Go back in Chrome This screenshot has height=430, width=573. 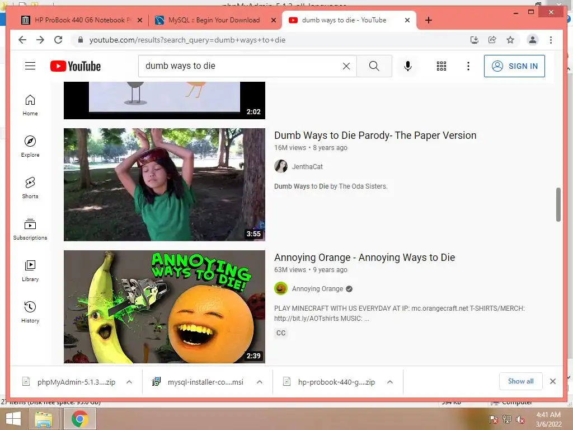[x=22, y=40]
